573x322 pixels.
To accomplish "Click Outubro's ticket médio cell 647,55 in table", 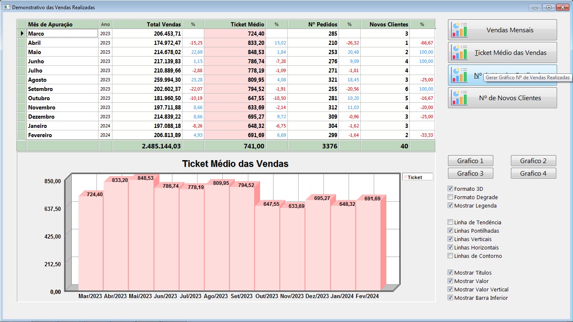I will [235, 98].
